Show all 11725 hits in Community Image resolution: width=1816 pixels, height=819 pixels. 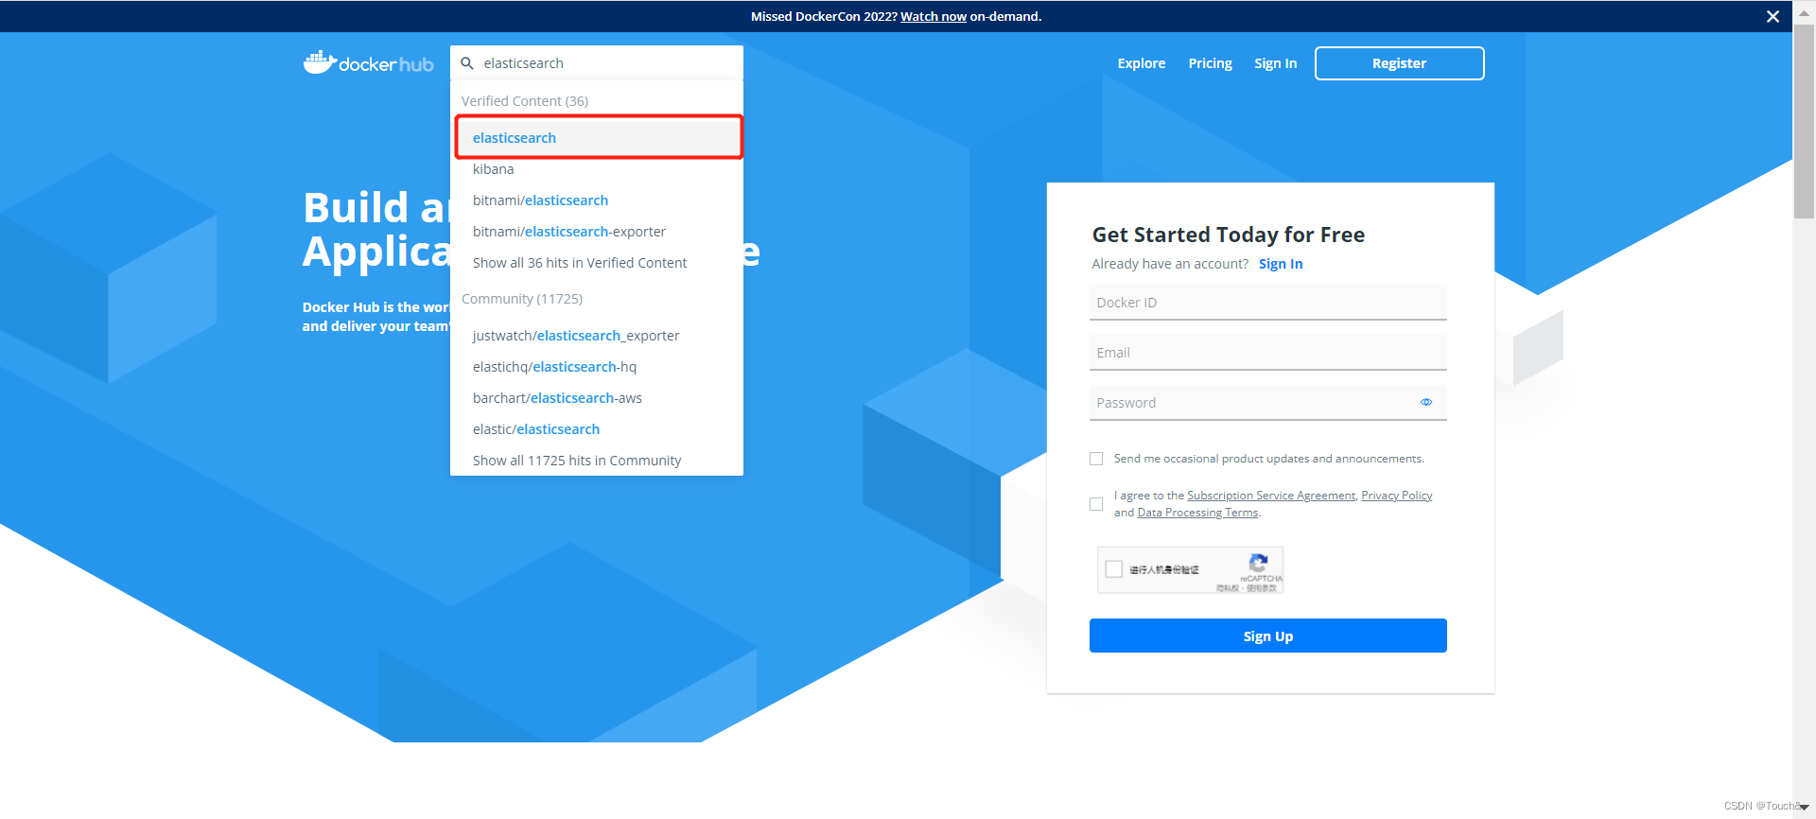pyautogui.click(x=597, y=461)
